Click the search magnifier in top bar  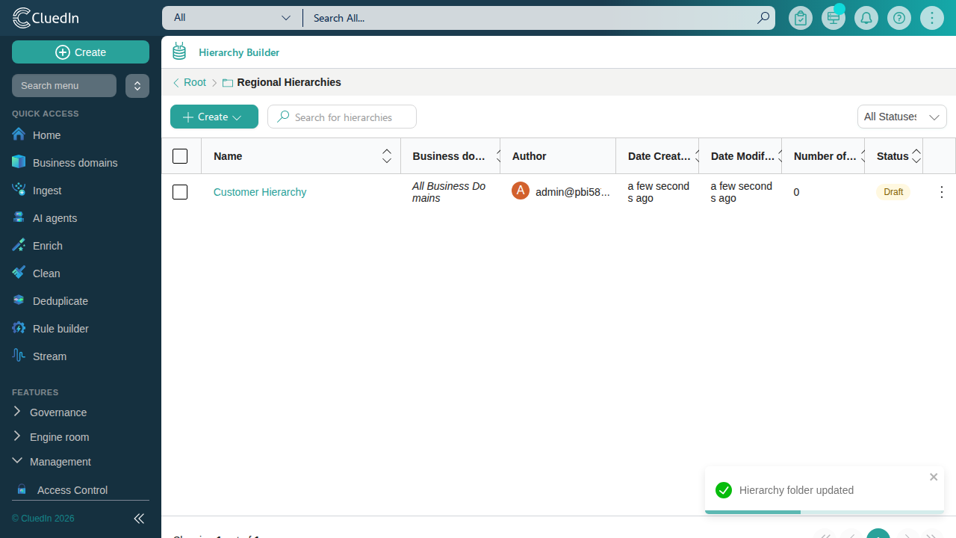763,18
